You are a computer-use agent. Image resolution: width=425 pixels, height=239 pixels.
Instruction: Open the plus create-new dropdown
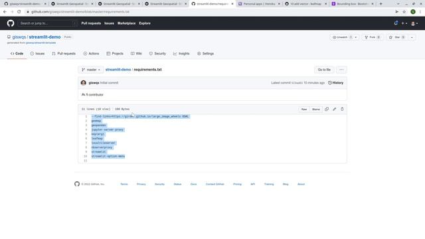click(404, 24)
